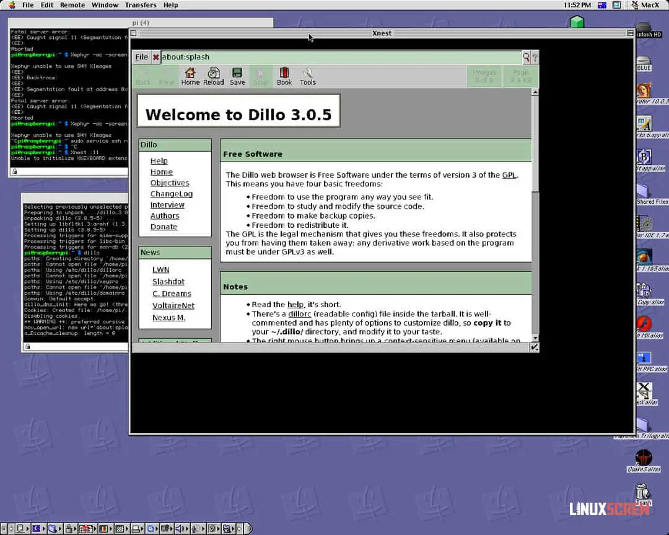Click the bug meter icon in Dillo status bar
This screenshot has height=535, width=669.
pyautogui.click(x=534, y=347)
